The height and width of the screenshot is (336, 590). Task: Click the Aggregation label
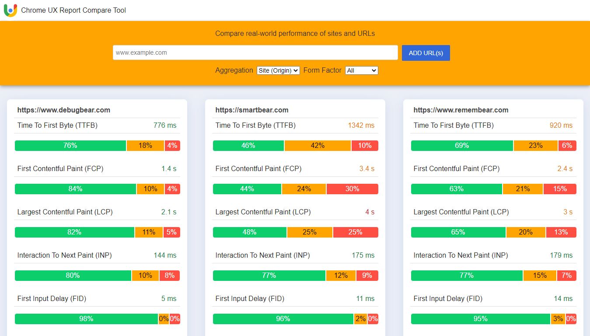coord(234,70)
